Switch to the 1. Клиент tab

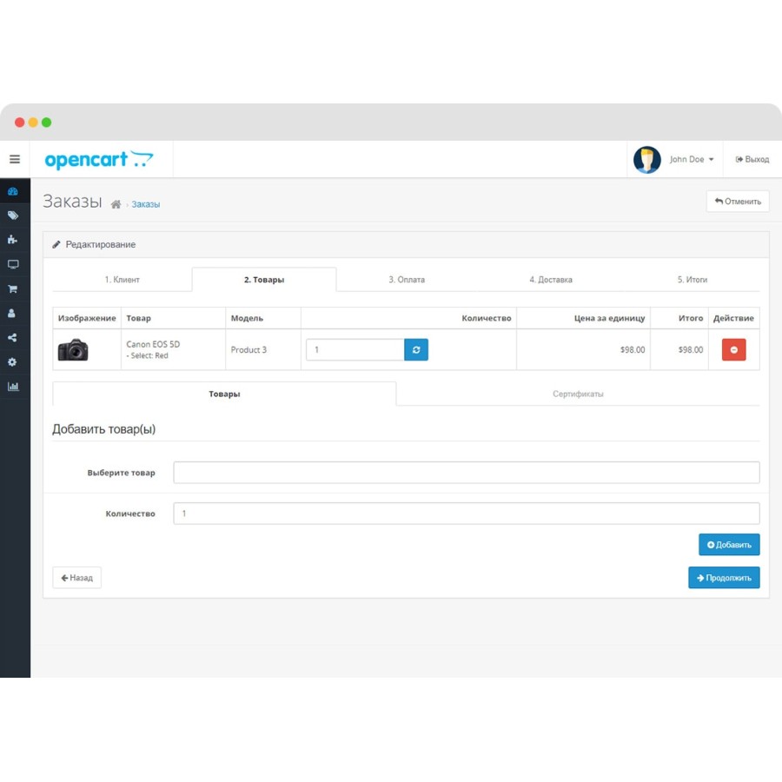tap(123, 279)
